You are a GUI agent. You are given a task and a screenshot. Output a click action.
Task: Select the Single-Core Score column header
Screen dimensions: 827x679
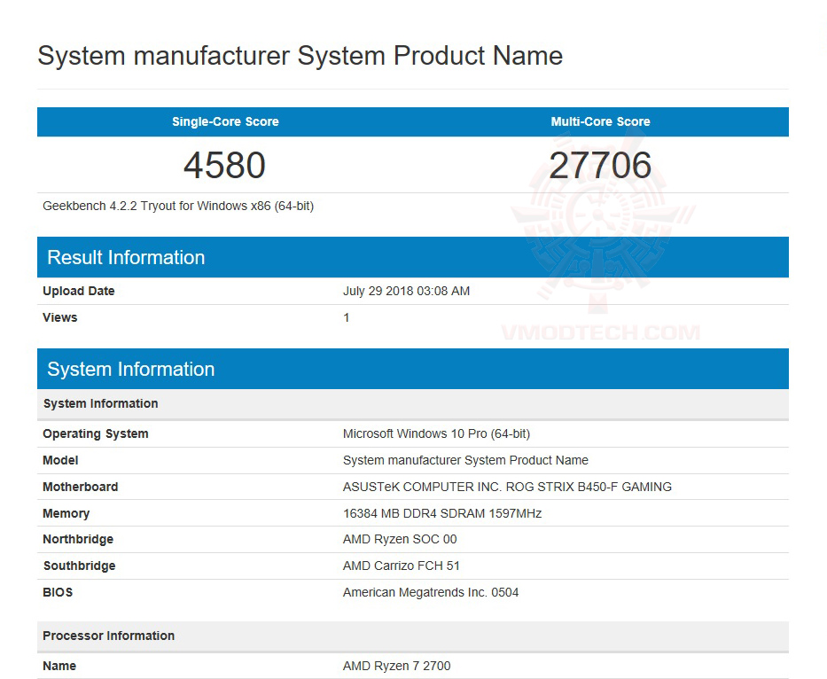click(x=225, y=121)
